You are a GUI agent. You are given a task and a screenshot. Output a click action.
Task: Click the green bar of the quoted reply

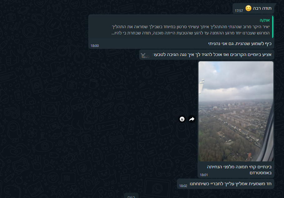pyautogui.click(x=272, y=27)
